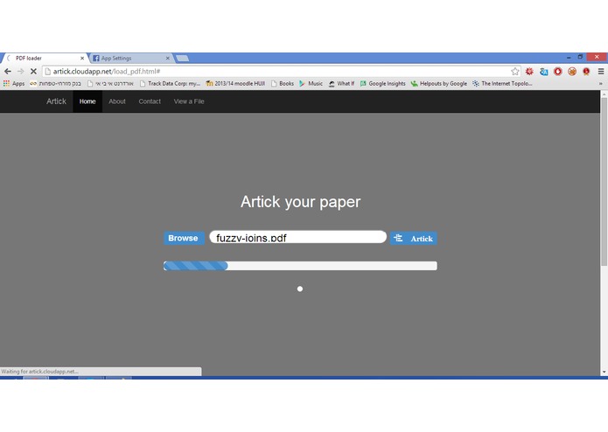Bookmark page with star icon

pyautogui.click(x=514, y=72)
